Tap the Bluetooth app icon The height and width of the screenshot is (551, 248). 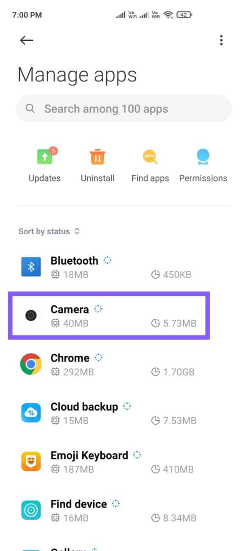point(31,267)
